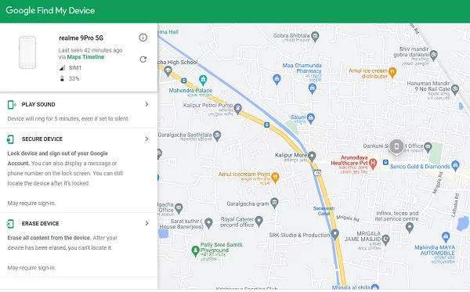Click the realme 9Pro 5G phone thumbnail
Image resolution: width=470 pixels, height=292 pixels.
click(x=27, y=52)
